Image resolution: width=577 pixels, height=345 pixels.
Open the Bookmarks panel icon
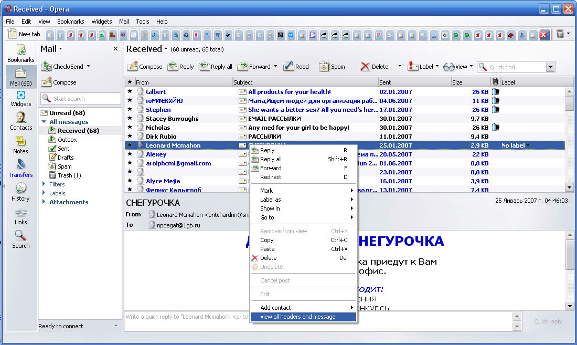20,53
